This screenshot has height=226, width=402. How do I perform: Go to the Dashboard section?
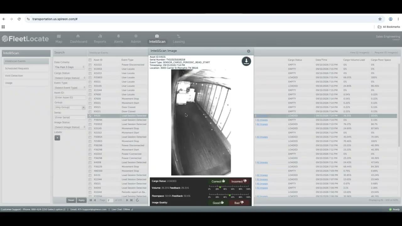coord(79,39)
